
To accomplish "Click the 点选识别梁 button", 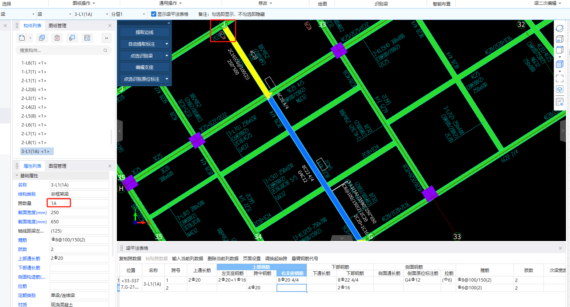I will 142,56.
